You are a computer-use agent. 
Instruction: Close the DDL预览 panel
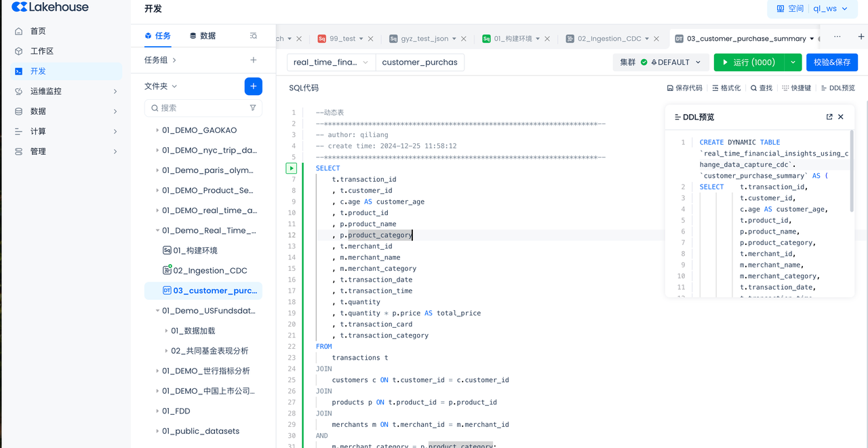[841, 117]
